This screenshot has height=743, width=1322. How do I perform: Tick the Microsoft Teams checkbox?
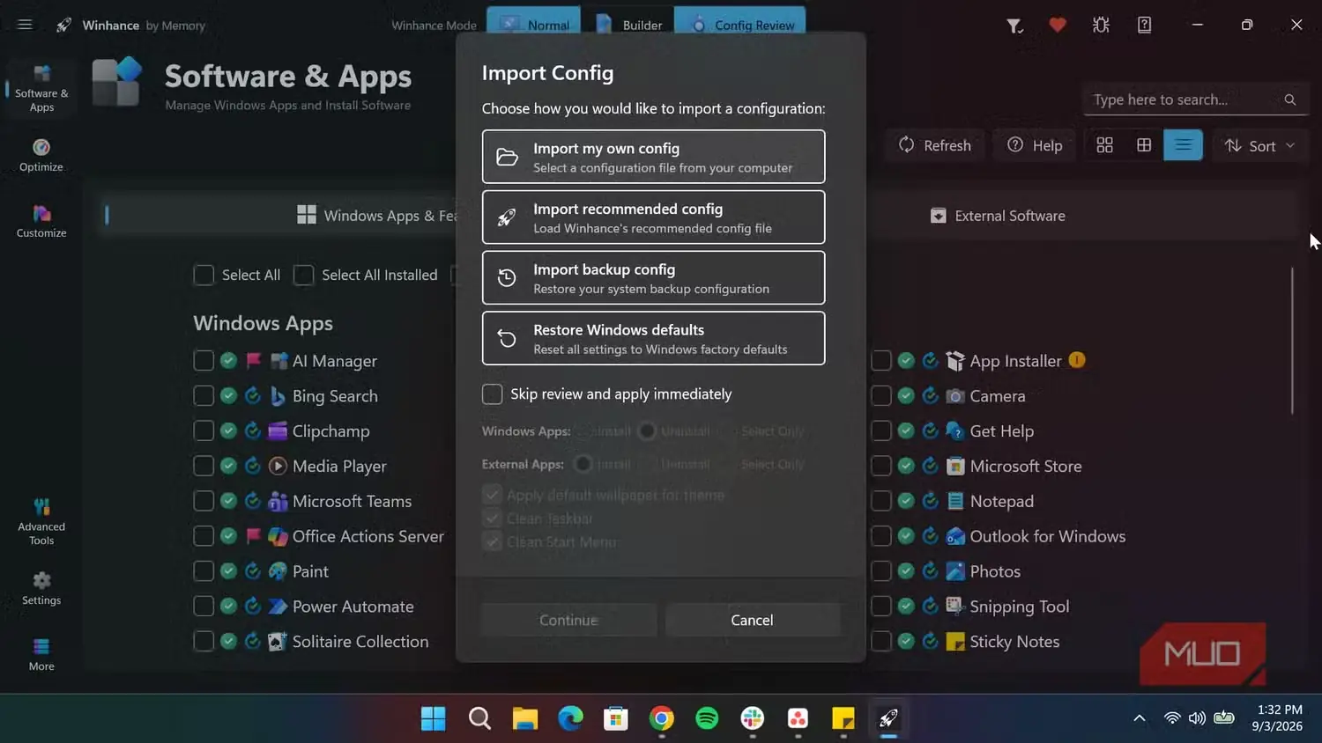click(x=204, y=501)
